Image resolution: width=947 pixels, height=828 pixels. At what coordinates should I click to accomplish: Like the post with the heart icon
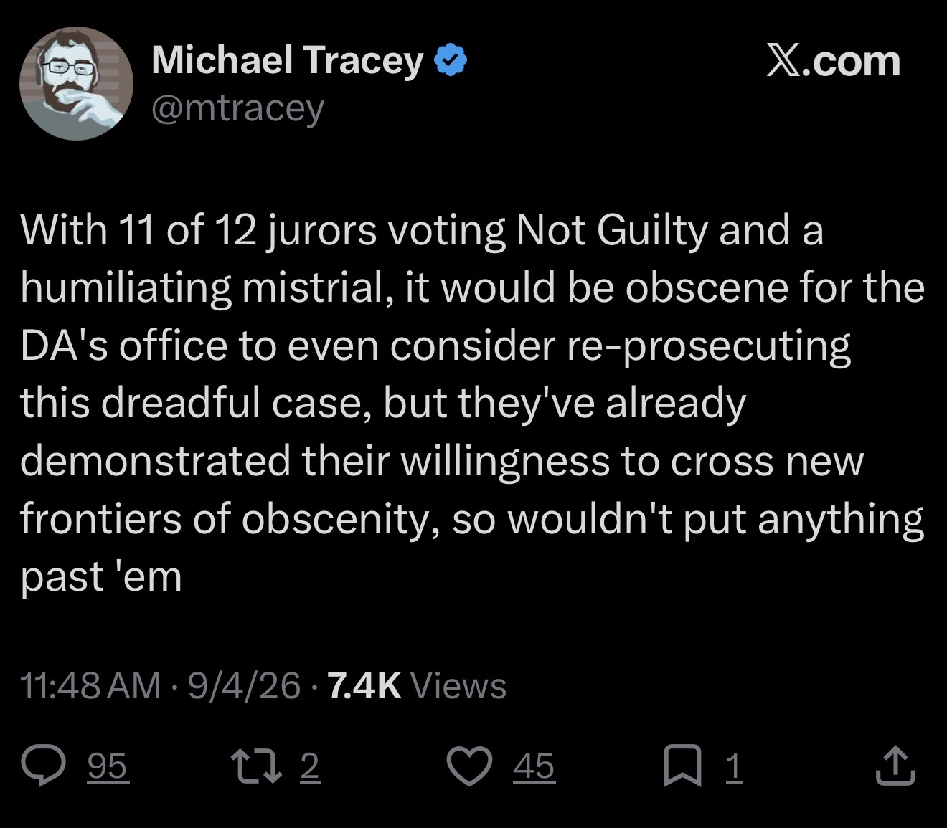(x=470, y=766)
